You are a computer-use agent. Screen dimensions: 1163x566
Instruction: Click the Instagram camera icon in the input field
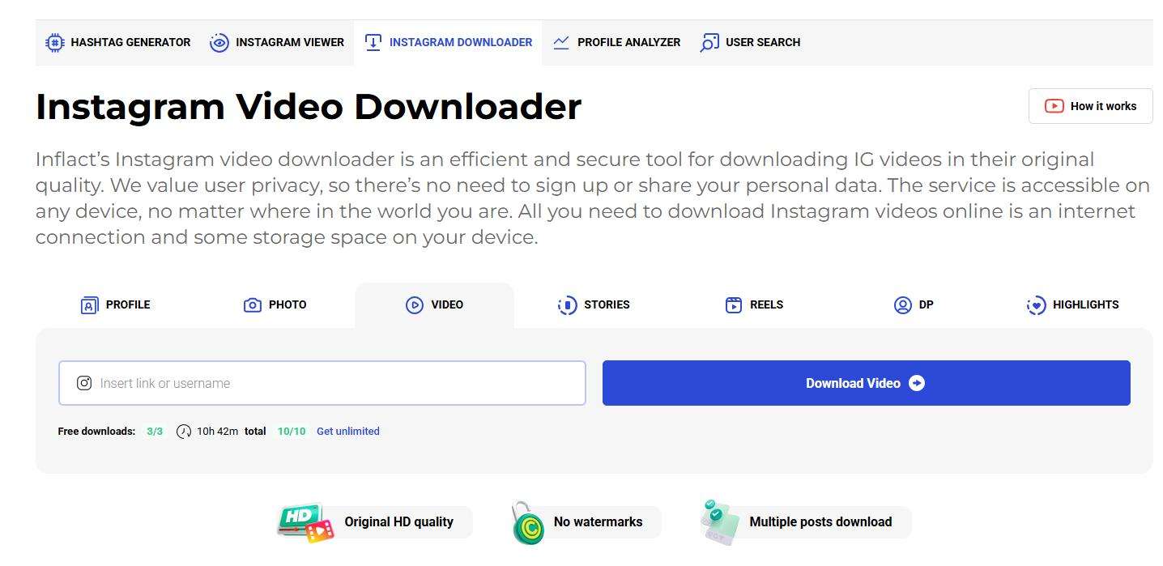click(83, 382)
